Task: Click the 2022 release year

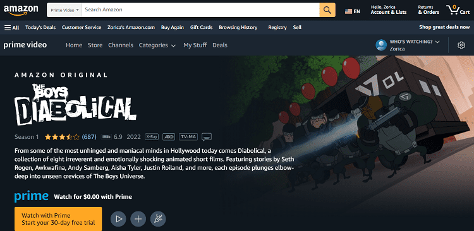Action: tap(133, 137)
